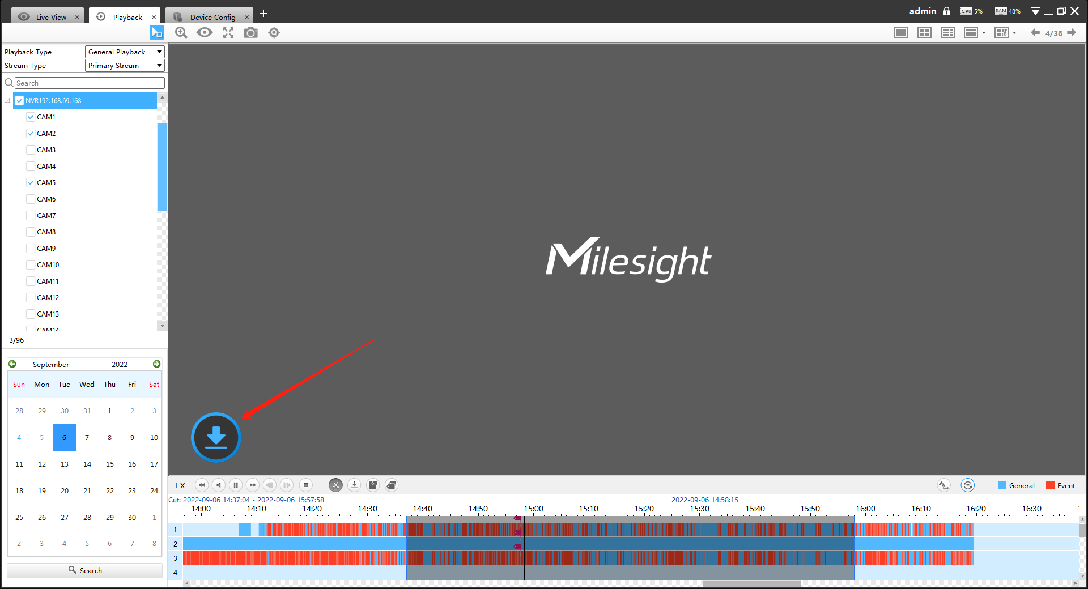Select September 7 in the calendar

coord(87,437)
